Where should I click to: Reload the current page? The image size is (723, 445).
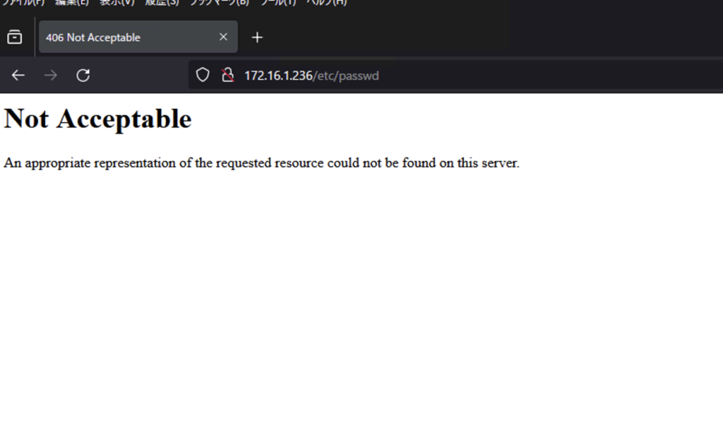[83, 76]
